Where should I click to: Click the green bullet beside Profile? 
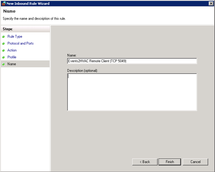[x=3, y=57]
